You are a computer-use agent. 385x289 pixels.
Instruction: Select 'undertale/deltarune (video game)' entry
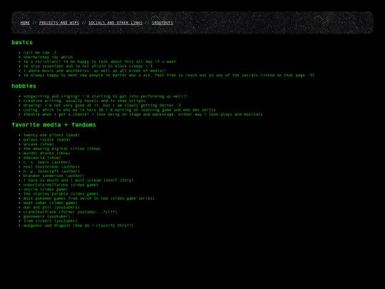(61, 185)
